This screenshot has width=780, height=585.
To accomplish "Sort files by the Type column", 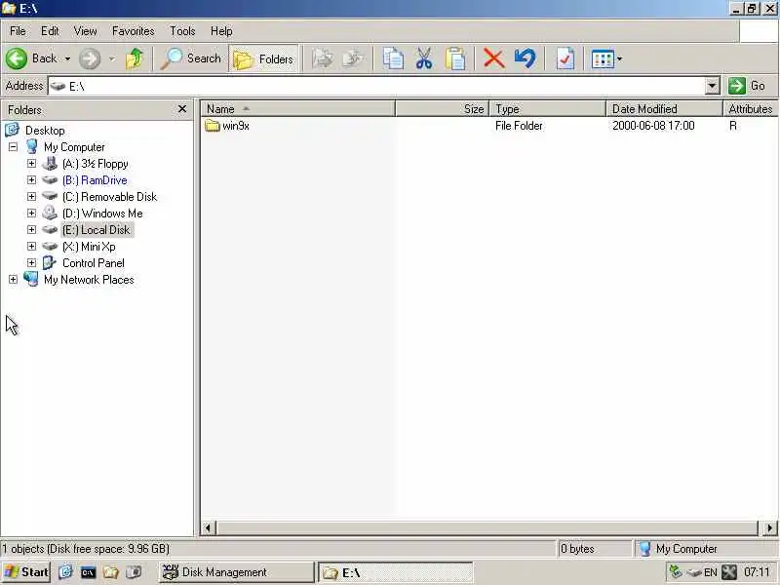I will 548,109.
